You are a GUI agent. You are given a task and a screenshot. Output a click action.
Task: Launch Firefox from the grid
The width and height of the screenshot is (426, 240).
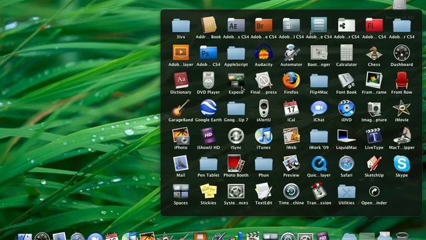pyautogui.click(x=292, y=81)
